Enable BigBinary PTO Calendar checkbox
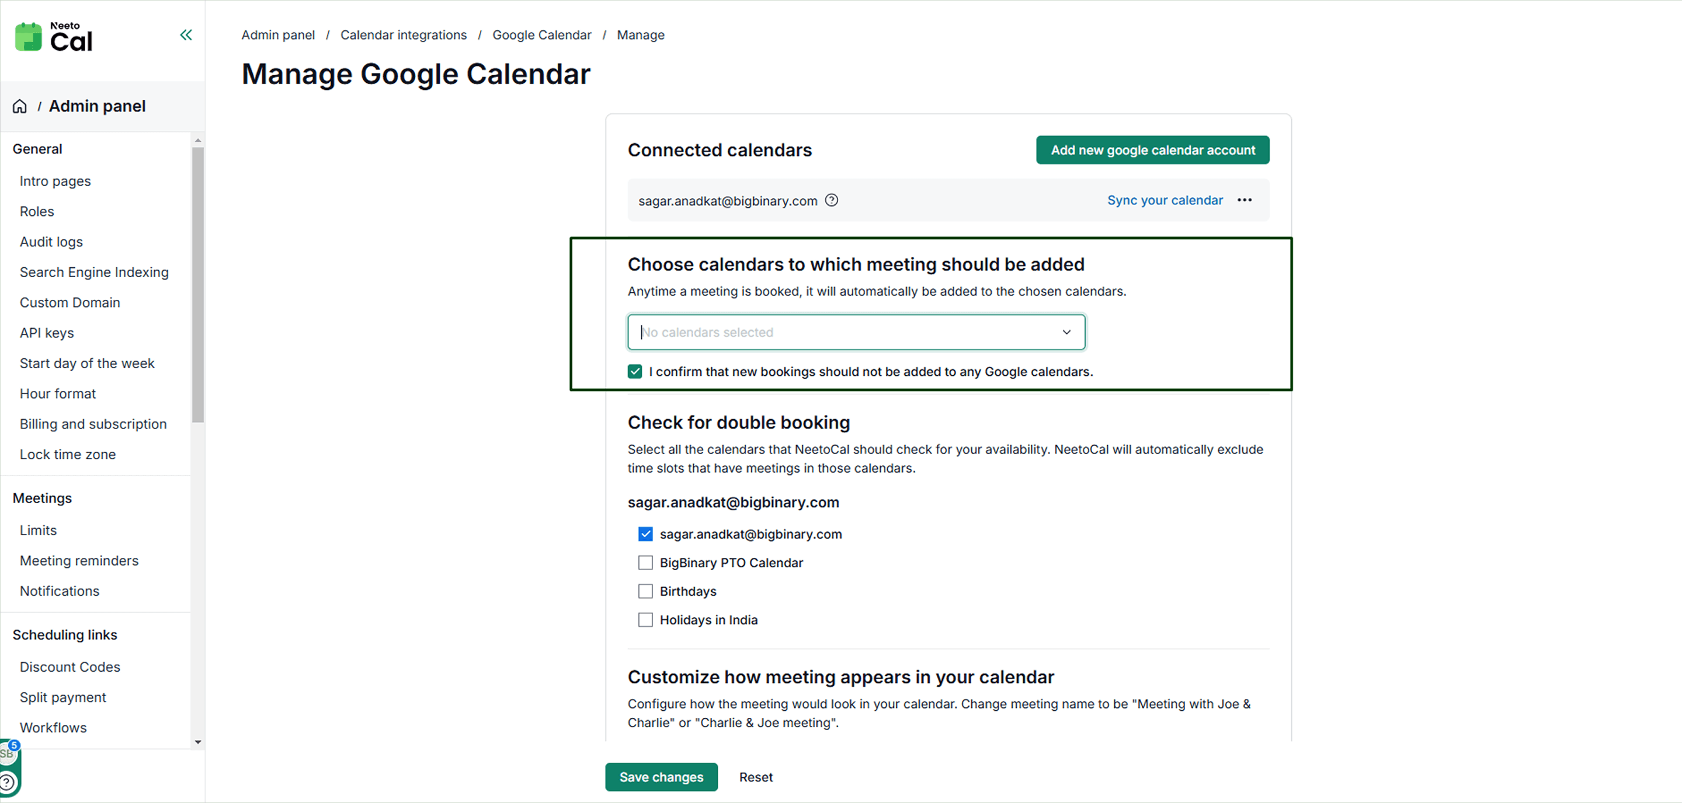1682x803 pixels. [x=645, y=563]
